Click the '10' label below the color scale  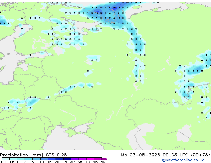42,162
